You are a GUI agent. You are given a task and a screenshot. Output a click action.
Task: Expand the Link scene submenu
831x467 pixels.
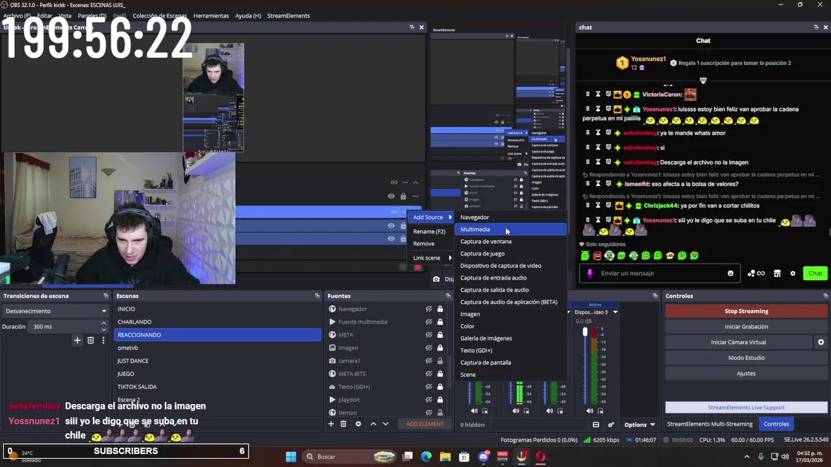pyautogui.click(x=432, y=258)
